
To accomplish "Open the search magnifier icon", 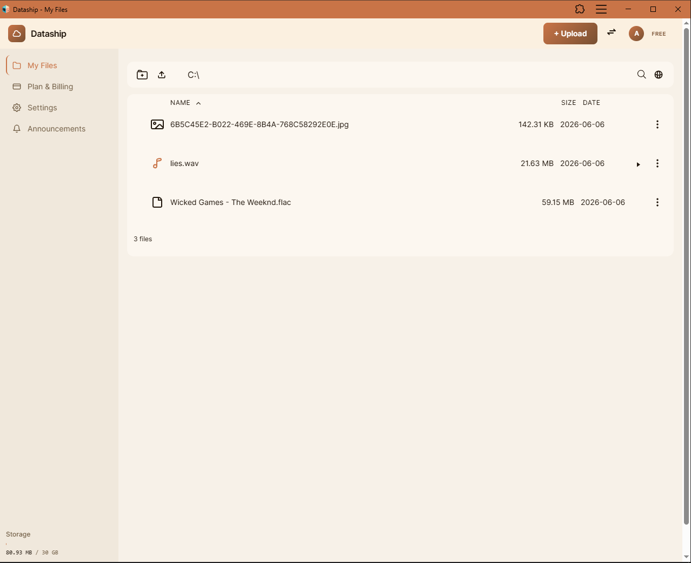I will pyautogui.click(x=641, y=75).
